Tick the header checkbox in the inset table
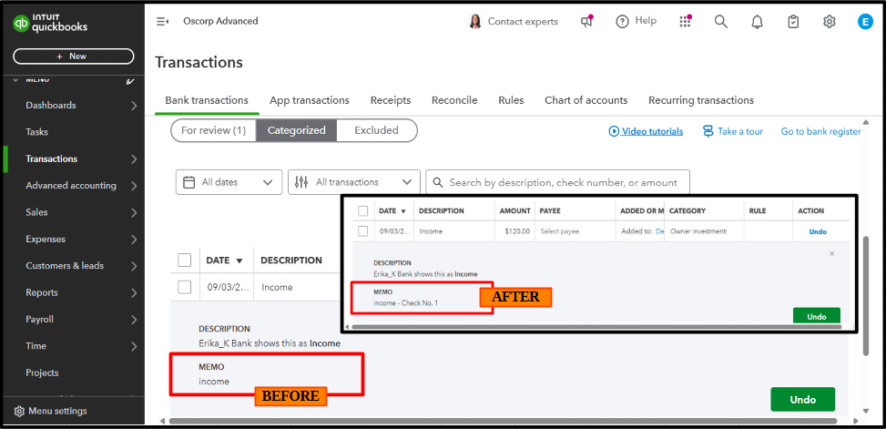 (x=362, y=210)
